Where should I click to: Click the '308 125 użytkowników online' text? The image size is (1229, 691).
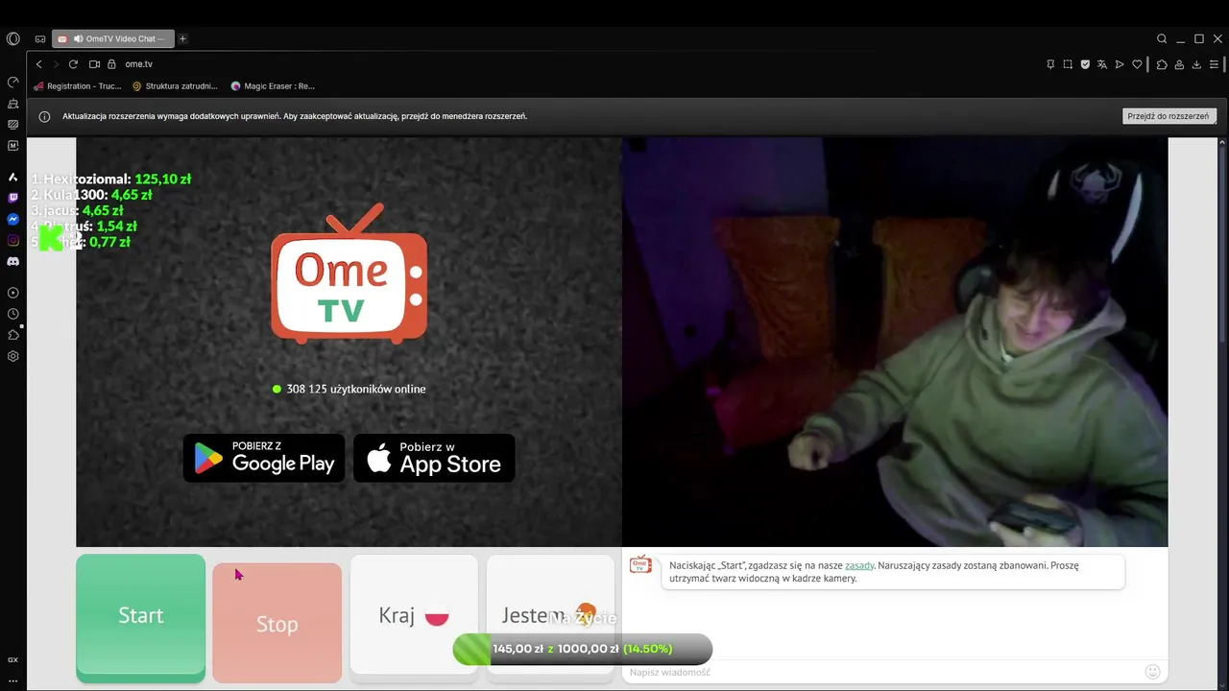point(355,389)
